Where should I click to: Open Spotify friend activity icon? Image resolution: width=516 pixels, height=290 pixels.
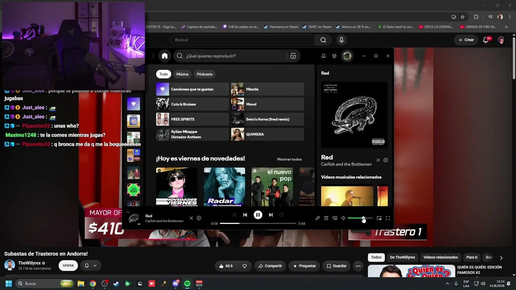(x=334, y=56)
